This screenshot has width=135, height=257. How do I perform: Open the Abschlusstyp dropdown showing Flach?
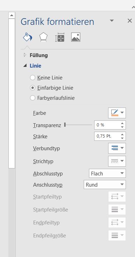click(x=107, y=173)
